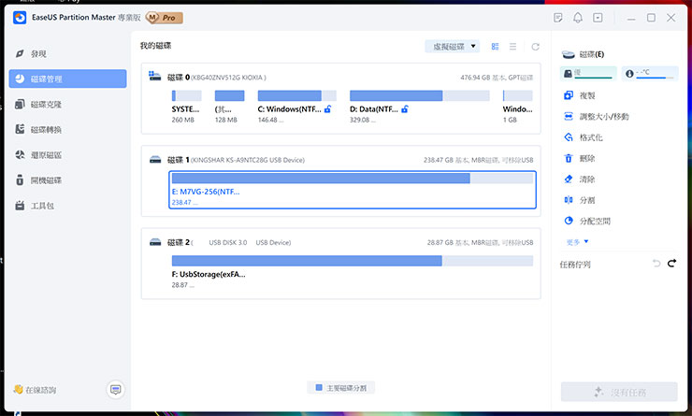Open 在線諮詢 online consultation link
This screenshot has width=692, height=416.
pyautogui.click(x=35, y=390)
